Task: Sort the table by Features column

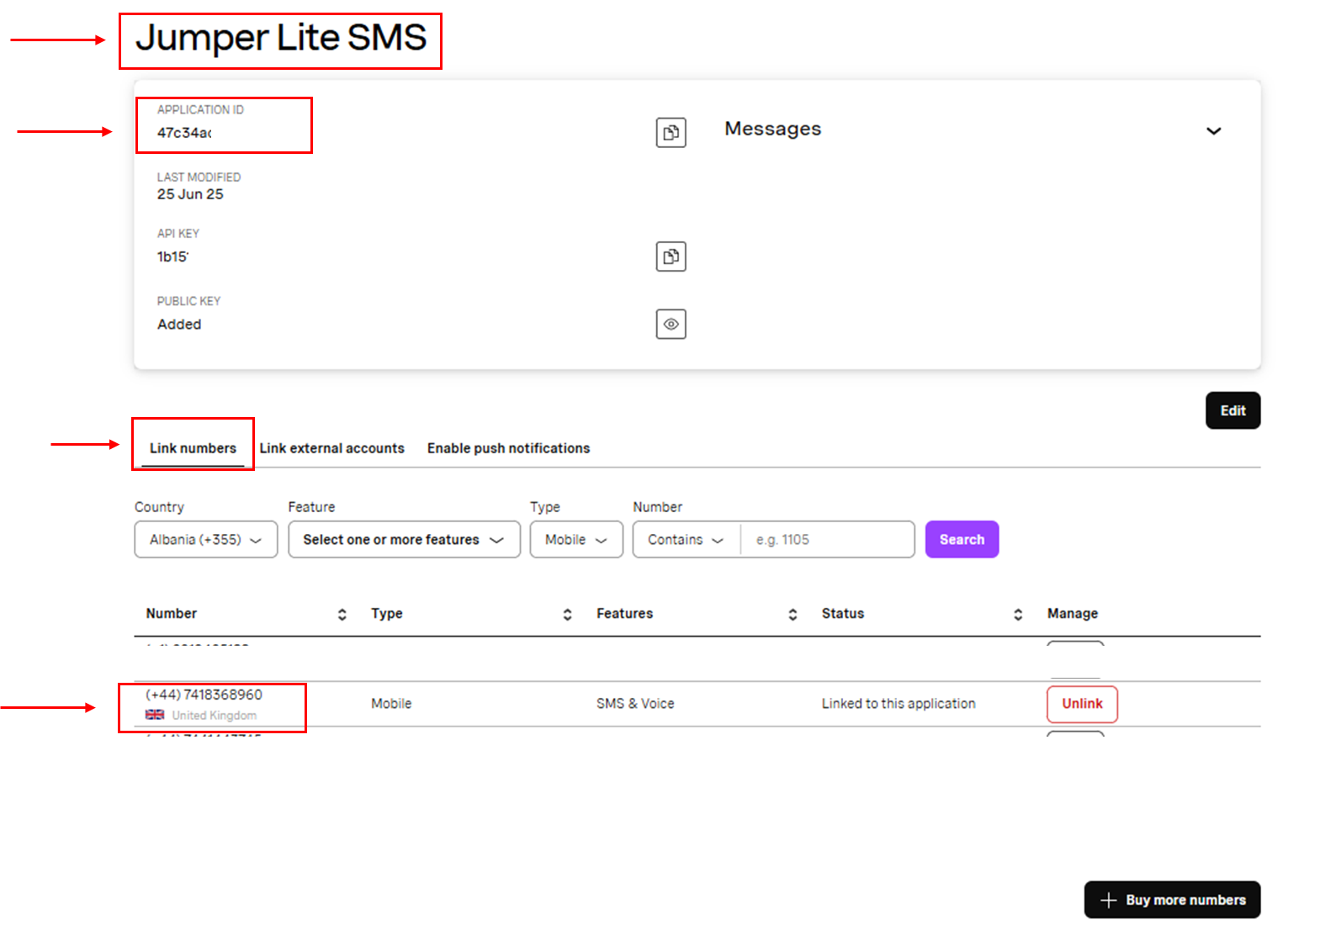Action: coord(792,615)
